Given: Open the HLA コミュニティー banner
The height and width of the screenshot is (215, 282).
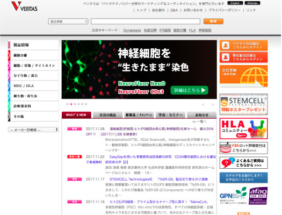Looking at the screenshot, I should coord(243,128).
